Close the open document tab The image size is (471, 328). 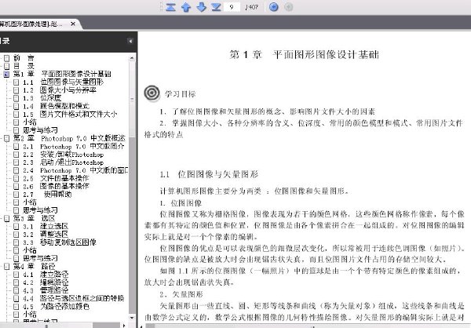tap(73, 24)
